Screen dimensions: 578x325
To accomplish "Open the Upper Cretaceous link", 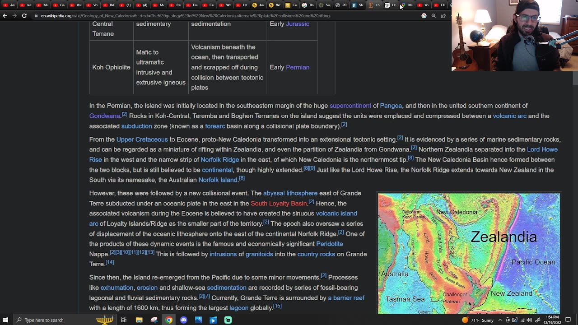I will pyautogui.click(x=142, y=139).
